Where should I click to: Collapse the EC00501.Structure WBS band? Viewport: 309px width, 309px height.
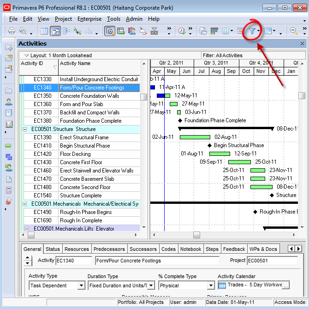click(25, 129)
